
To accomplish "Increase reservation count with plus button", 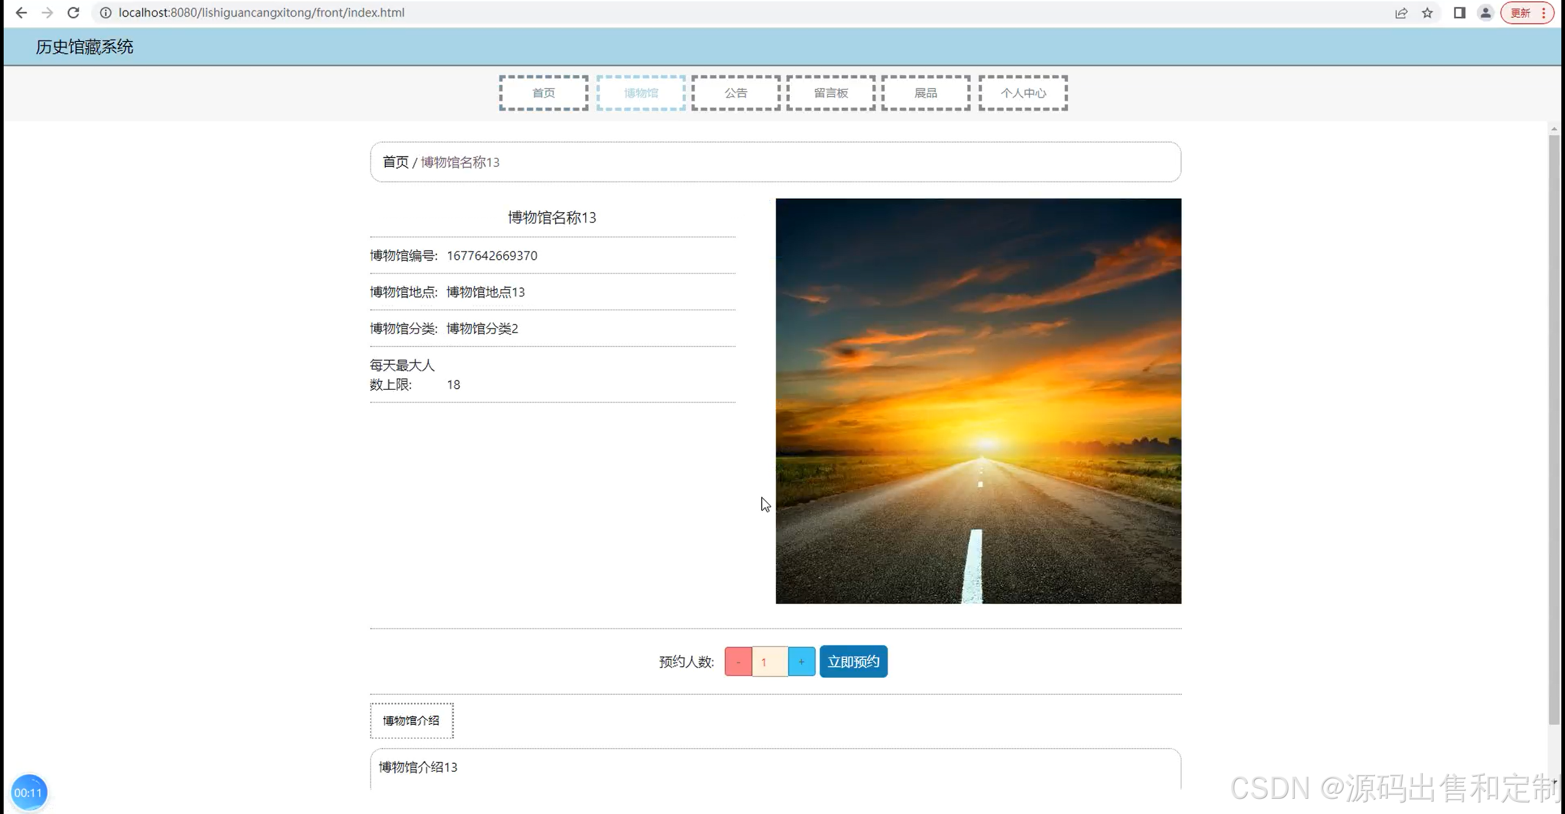I will 801,662.
